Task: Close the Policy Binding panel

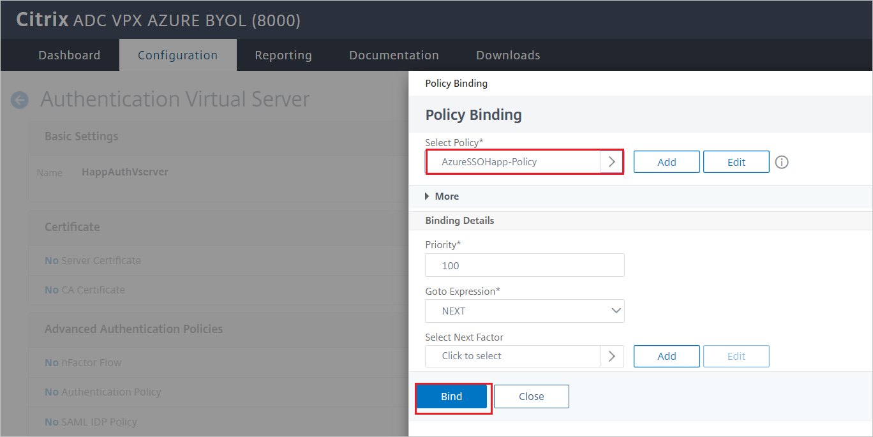Action: point(531,396)
